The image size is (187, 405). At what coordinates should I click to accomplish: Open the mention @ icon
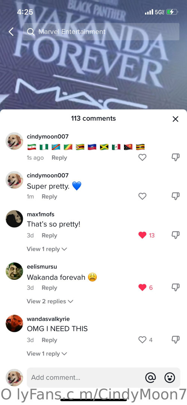pos(151,377)
